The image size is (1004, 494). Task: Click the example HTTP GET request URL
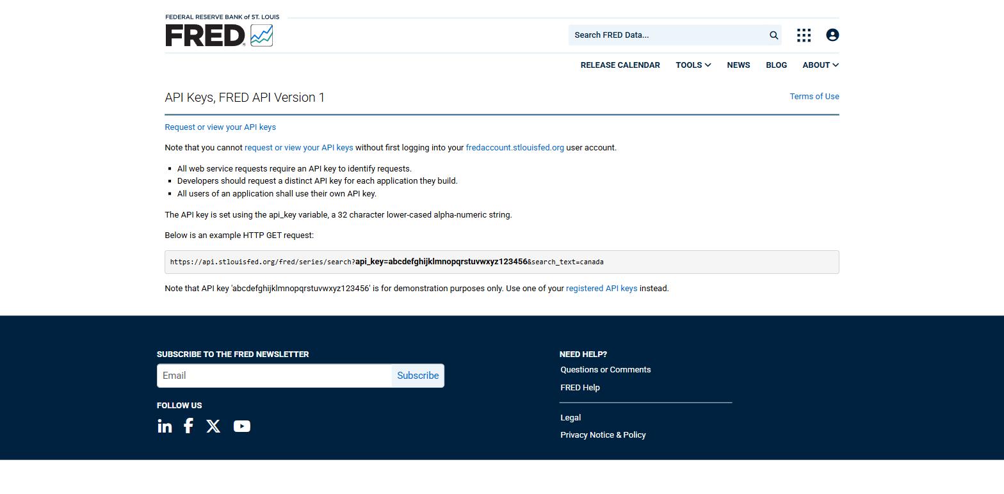tap(387, 262)
